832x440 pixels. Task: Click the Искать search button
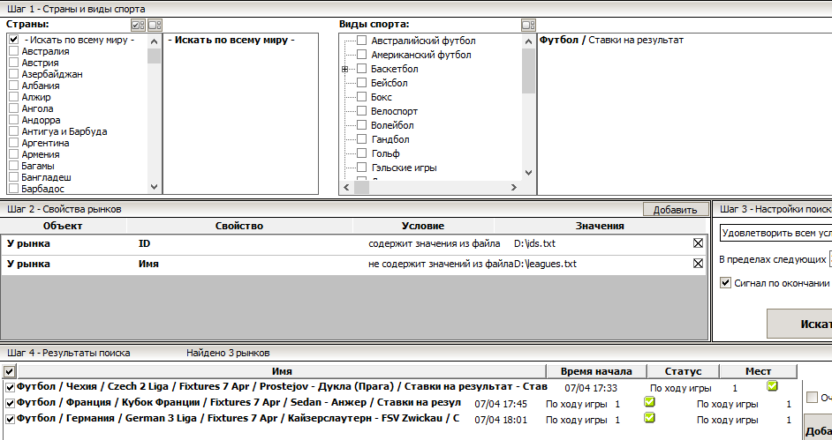point(799,324)
